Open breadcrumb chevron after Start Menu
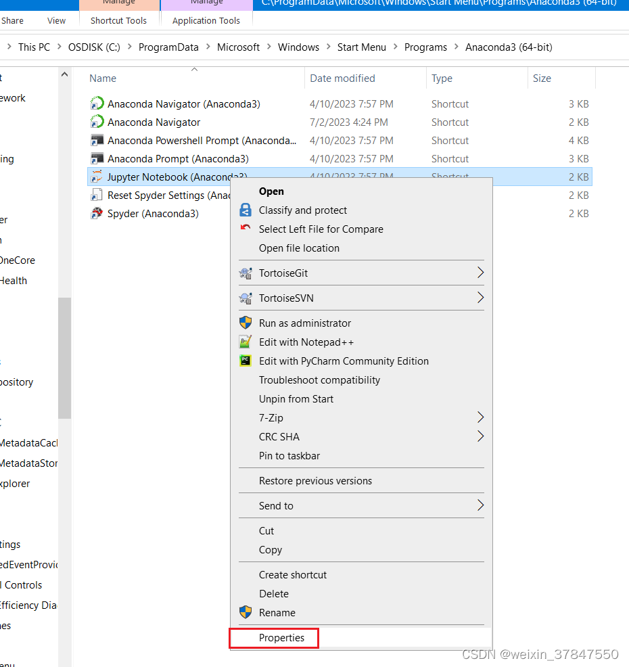The width and height of the screenshot is (629, 667). click(x=396, y=47)
